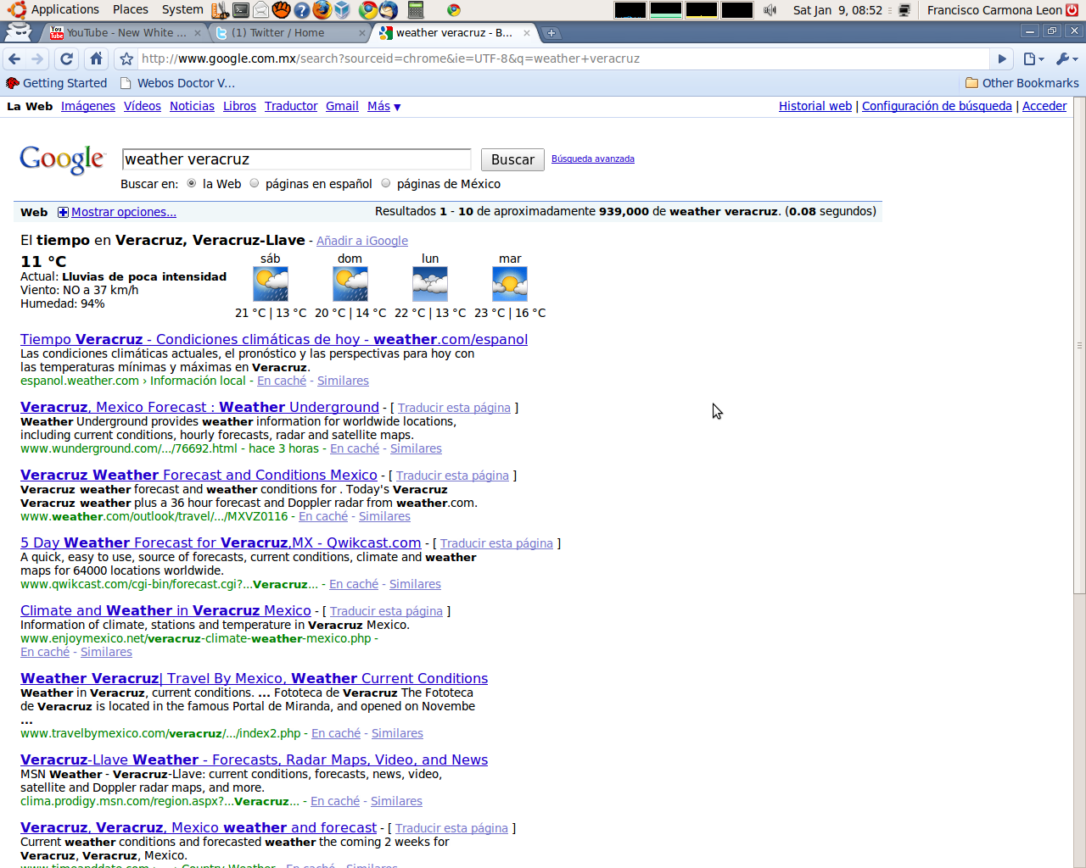This screenshot has width=1086, height=868.
Task: Open the Weather Underground forecast link
Action: [199, 407]
